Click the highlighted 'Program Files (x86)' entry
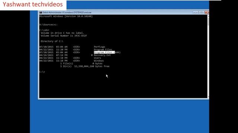 (107, 52)
